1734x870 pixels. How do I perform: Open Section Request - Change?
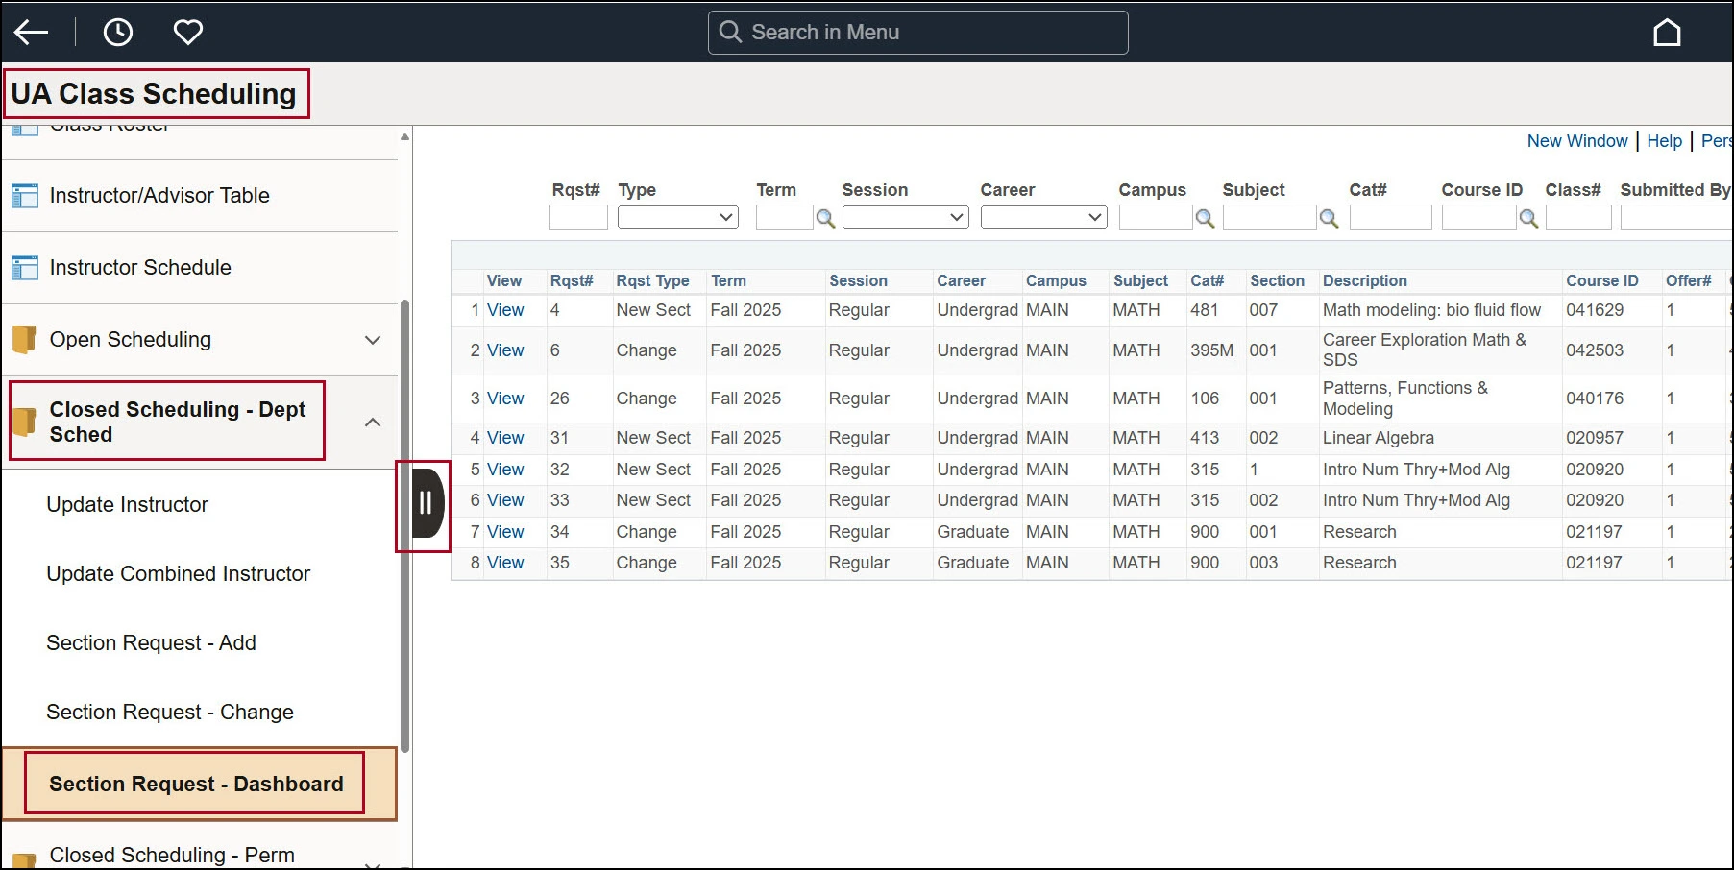170,713
